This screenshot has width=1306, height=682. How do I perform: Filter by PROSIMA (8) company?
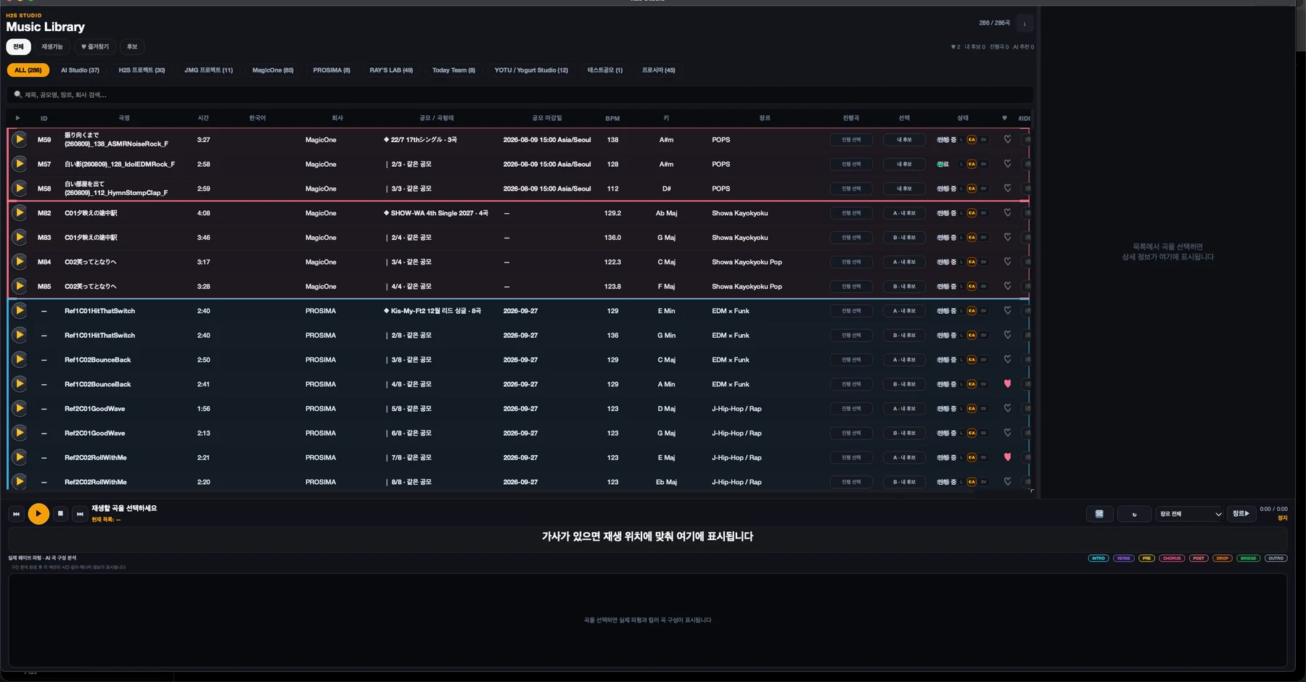pyautogui.click(x=332, y=70)
